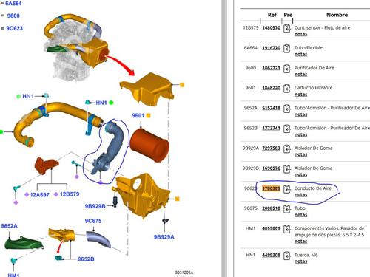This screenshot has height=277, width=370.
Task: Click the Pre icon for Conj. sensor row
Action: [287, 28]
